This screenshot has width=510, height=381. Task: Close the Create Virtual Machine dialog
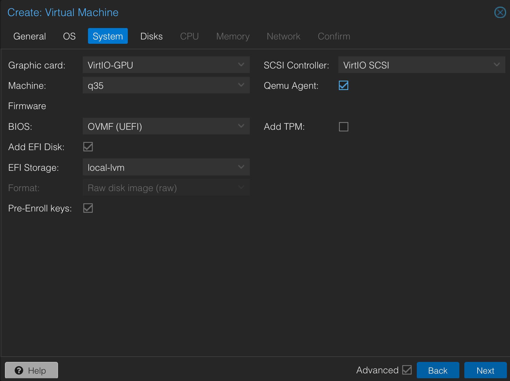coord(500,13)
